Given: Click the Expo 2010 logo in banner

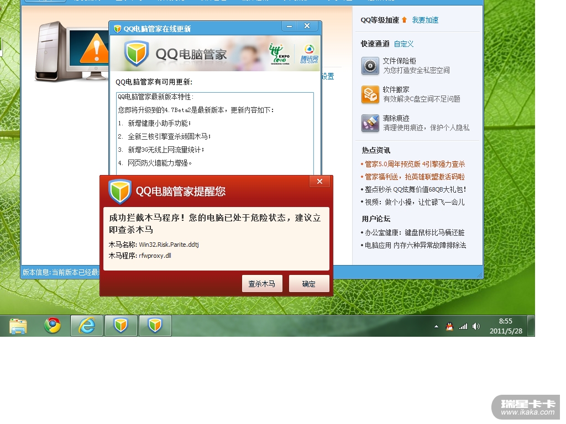Looking at the screenshot, I should pos(279,54).
